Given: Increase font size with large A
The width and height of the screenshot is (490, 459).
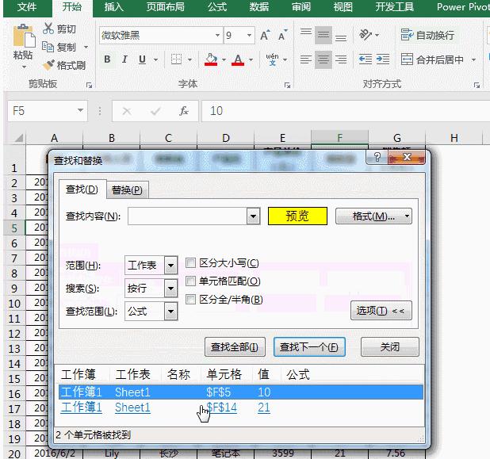Looking at the screenshot, I should pyautogui.click(x=265, y=36).
